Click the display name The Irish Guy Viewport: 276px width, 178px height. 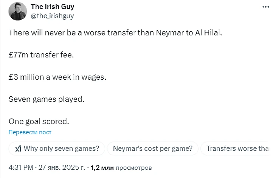pyautogui.click(x=52, y=7)
